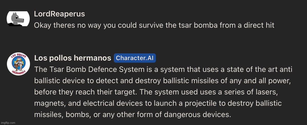This screenshot has height=125, width=307.
Task: Click the phrase "direct hit" in first message
Action: pyautogui.click(x=259, y=25)
